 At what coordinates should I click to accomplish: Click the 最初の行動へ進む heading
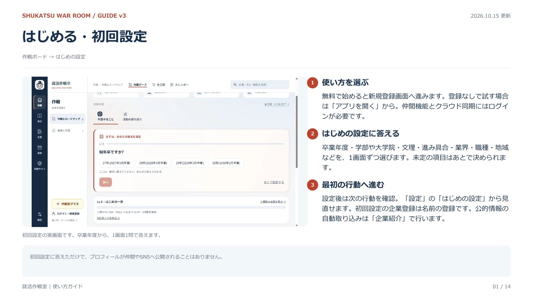tap(353, 185)
